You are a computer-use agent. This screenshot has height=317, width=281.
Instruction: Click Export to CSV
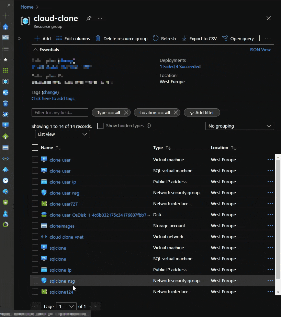coord(199,39)
